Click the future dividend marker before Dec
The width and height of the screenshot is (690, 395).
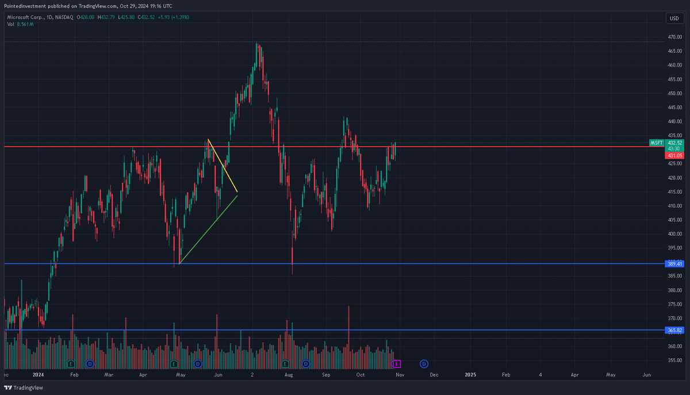pos(424,364)
